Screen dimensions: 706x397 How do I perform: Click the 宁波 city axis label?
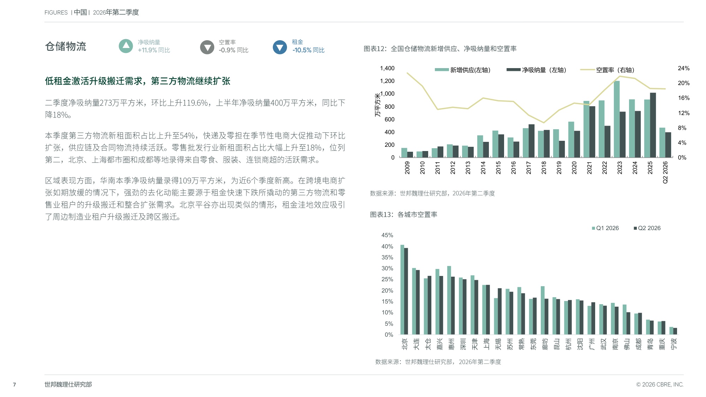(674, 344)
